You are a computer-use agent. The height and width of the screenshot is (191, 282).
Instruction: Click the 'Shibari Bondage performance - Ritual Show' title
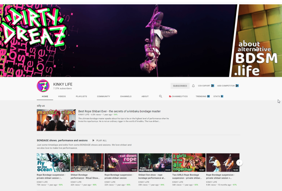tap(85, 176)
